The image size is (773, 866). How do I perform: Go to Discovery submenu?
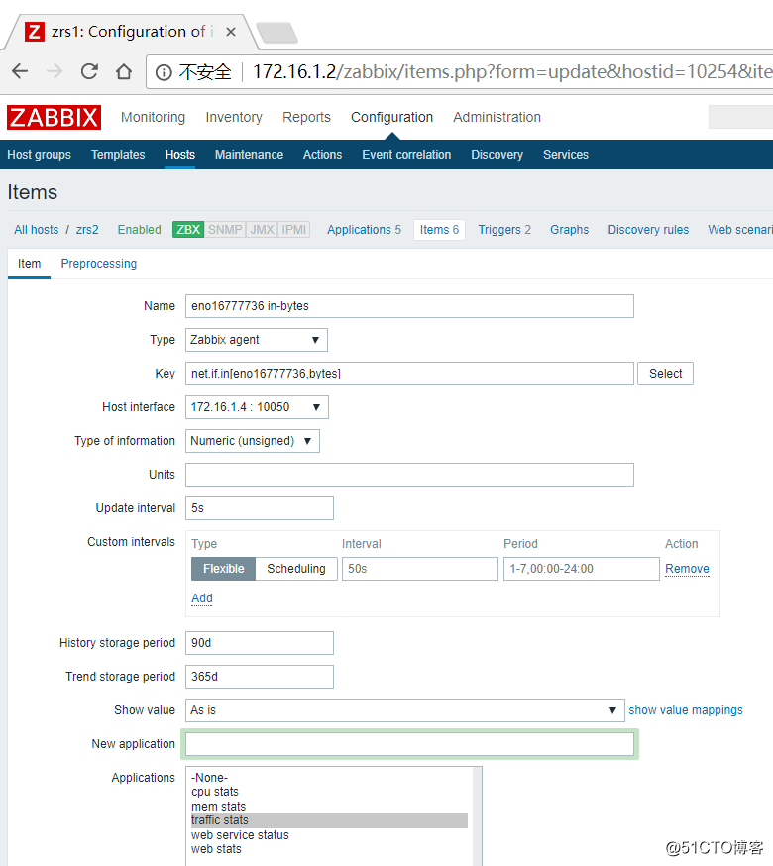tap(497, 155)
